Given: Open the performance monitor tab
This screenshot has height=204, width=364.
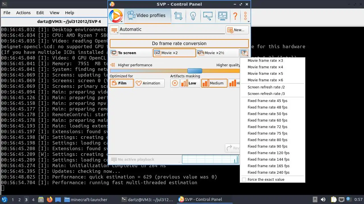Looking at the screenshot, I should coord(222,16).
